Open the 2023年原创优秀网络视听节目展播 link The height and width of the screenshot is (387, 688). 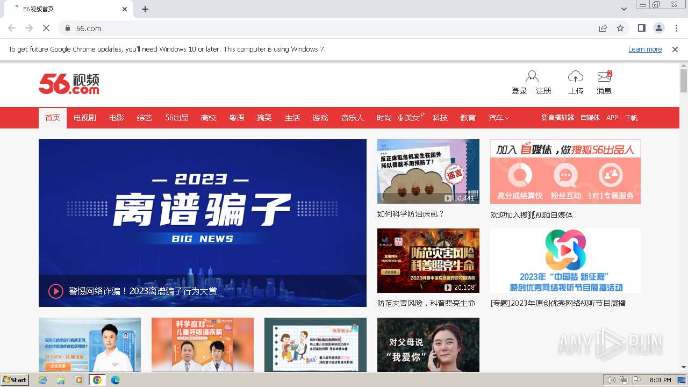point(558,303)
